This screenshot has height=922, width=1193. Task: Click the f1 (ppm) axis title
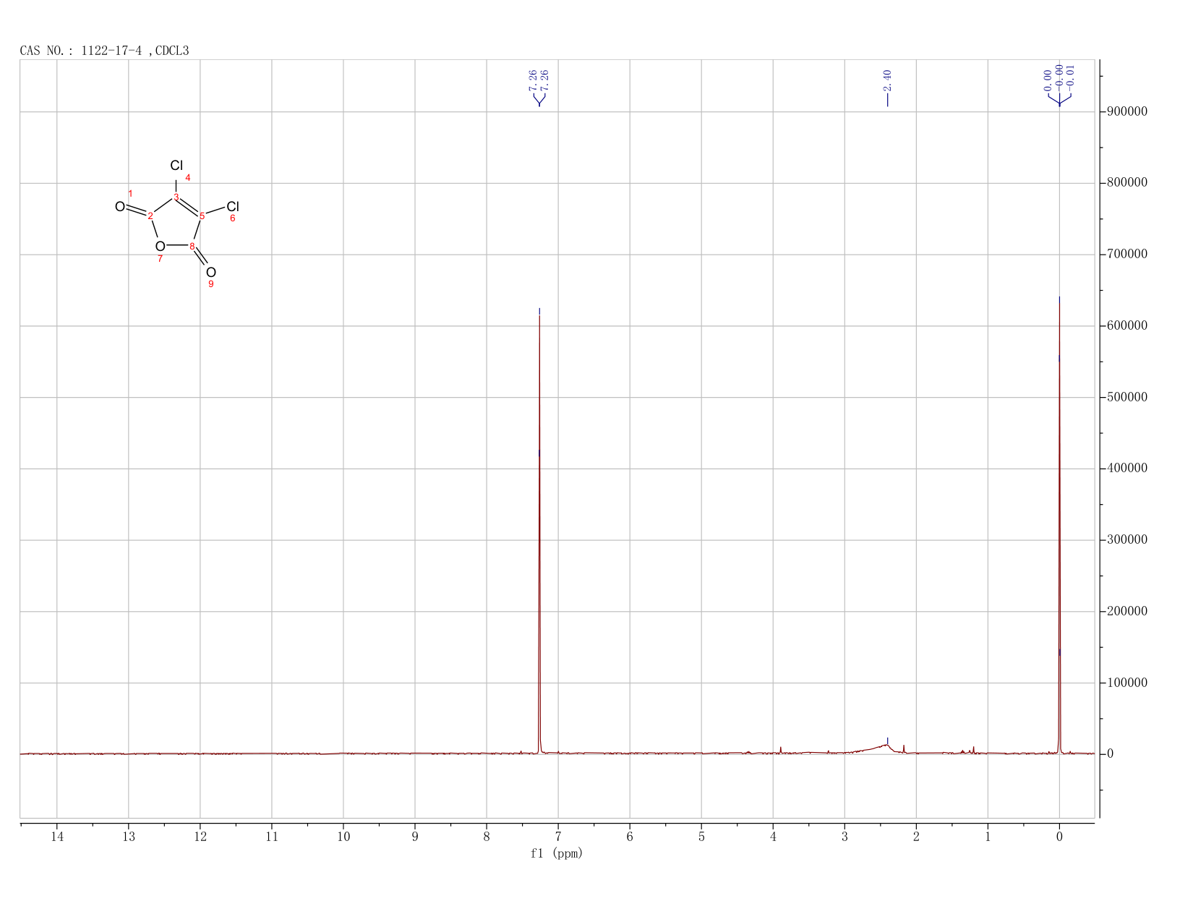pos(557,853)
